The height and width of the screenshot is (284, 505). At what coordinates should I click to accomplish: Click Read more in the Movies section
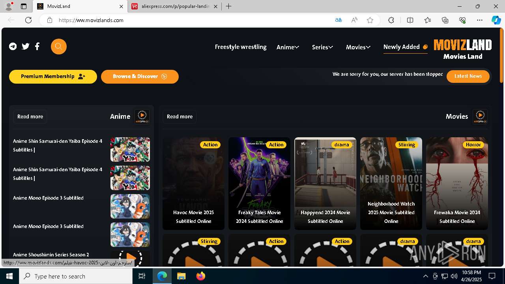coord(180,116)
